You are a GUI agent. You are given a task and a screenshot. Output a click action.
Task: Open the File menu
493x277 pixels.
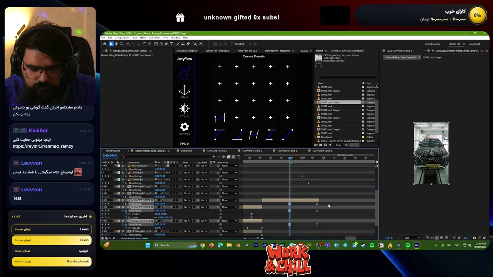(x=103, y=38)
